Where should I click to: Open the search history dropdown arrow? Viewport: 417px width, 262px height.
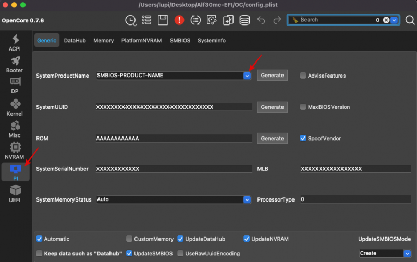pos(394,20)
